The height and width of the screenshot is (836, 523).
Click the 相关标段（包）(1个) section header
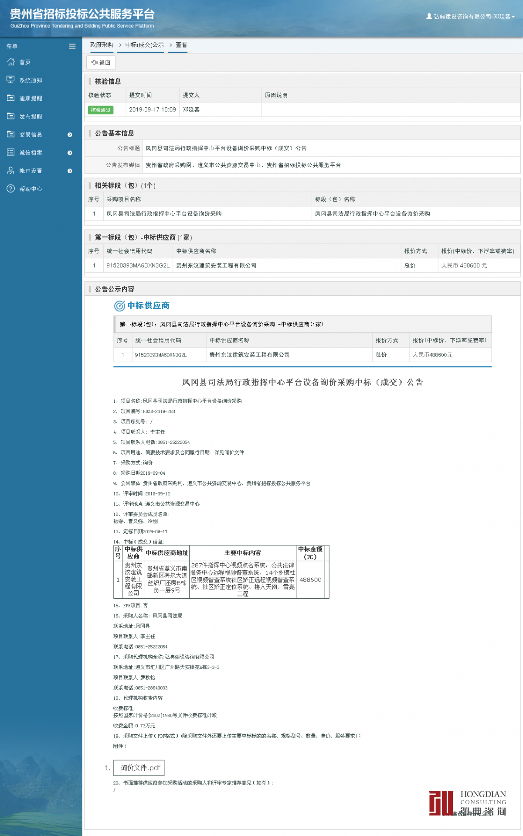pyautogui.click(x=125, y=186)
